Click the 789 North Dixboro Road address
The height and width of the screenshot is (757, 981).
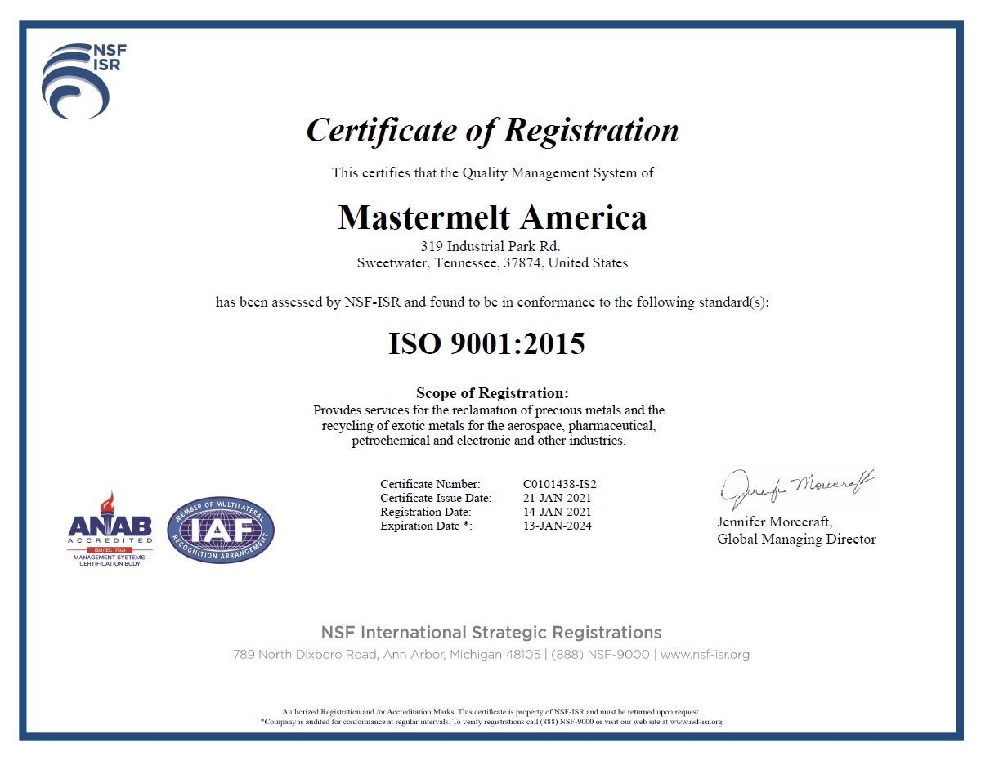387,655
